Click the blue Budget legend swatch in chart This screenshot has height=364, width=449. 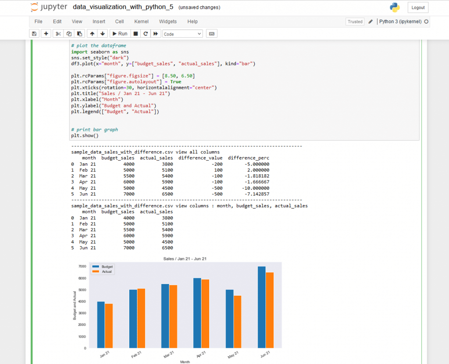pyautogui.click(x=96, y=266)
